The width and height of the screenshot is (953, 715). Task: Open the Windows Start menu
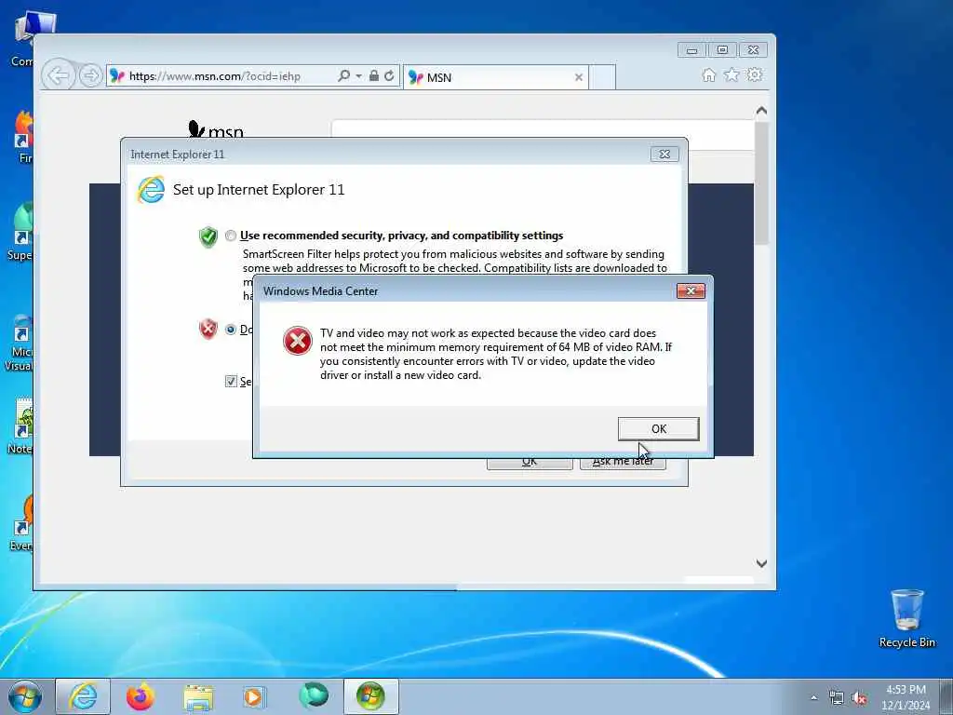pyautogui.click(x=25, y=696)
